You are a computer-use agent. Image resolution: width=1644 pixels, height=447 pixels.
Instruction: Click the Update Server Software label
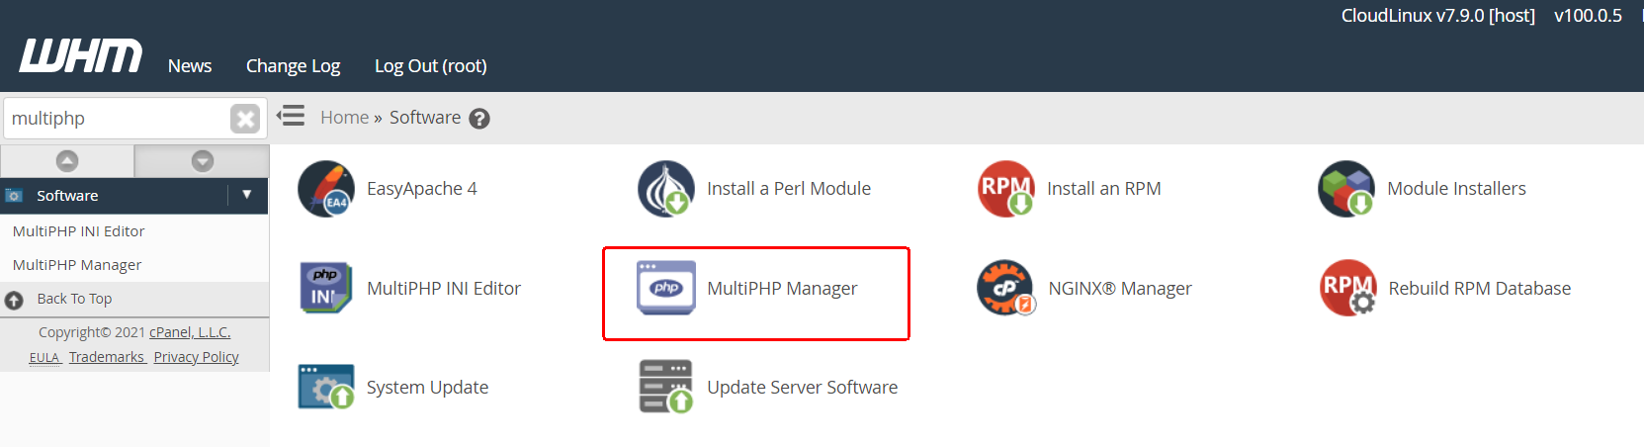(803, 388)
